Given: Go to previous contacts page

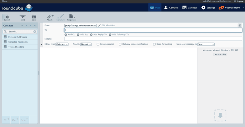Looking at the screenshot, I should pyautogui.click(x=26, y=26).
